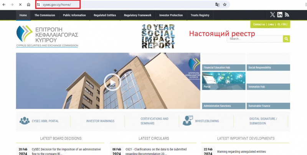Click the 22 Feb 2024 date box
Image resolution: width=307 pixels, height=155 pixels.
click(208, 151)
